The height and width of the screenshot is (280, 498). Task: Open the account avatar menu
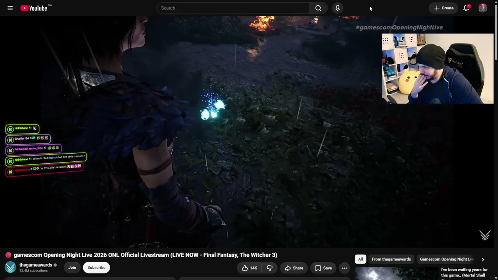click(483, 8)
